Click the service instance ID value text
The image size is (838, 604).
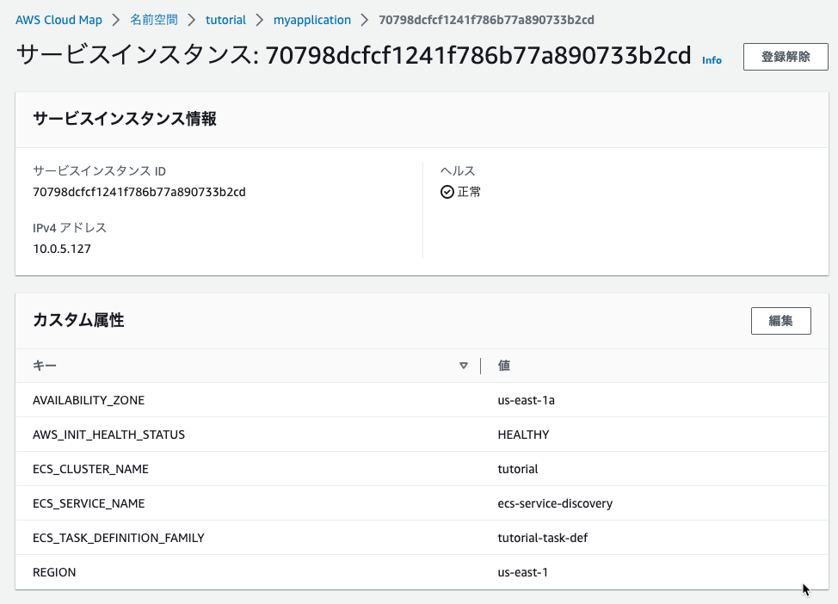pyautogui.click(x=139, y=193)
